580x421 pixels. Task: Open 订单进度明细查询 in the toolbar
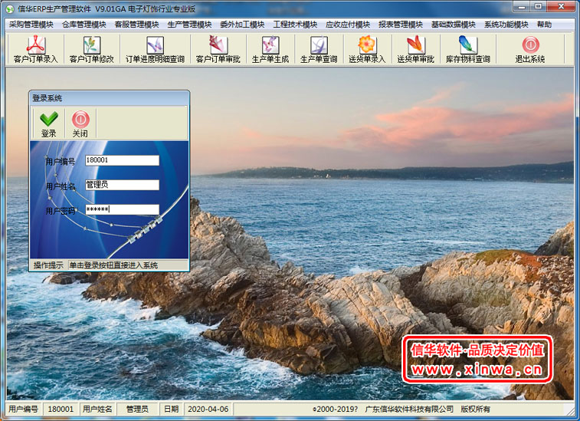pos(155,49)
